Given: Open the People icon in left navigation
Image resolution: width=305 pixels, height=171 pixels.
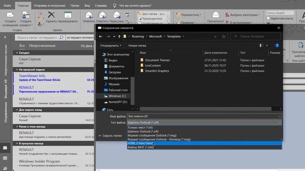Looking at the screenshot, I should click(x=5, y=168).
